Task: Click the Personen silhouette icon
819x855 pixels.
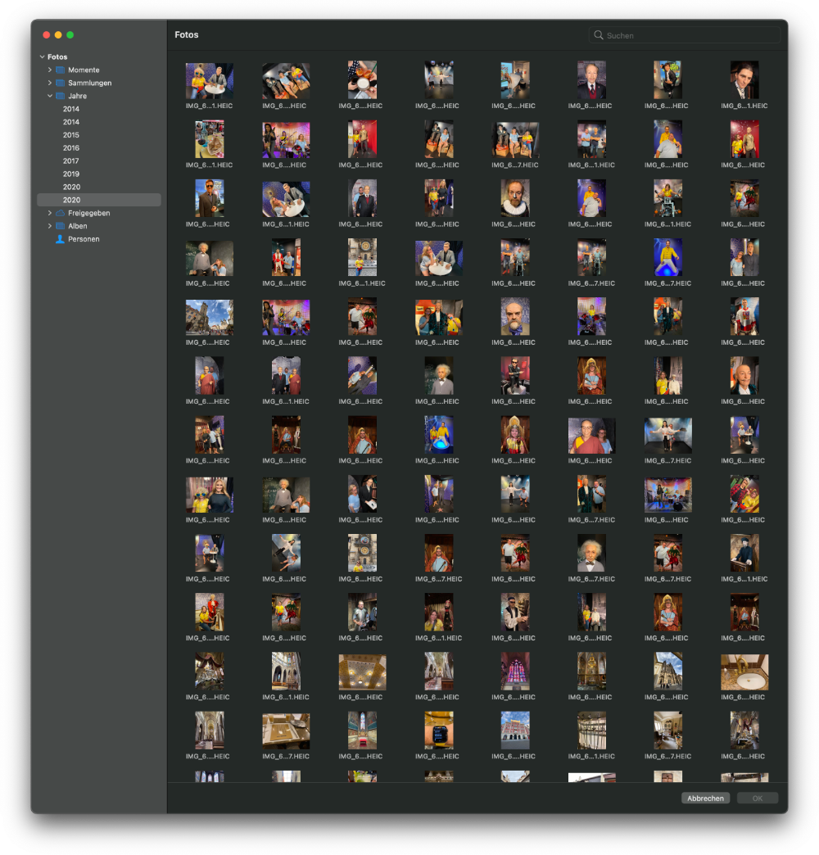Action: (x=60, y=239)
